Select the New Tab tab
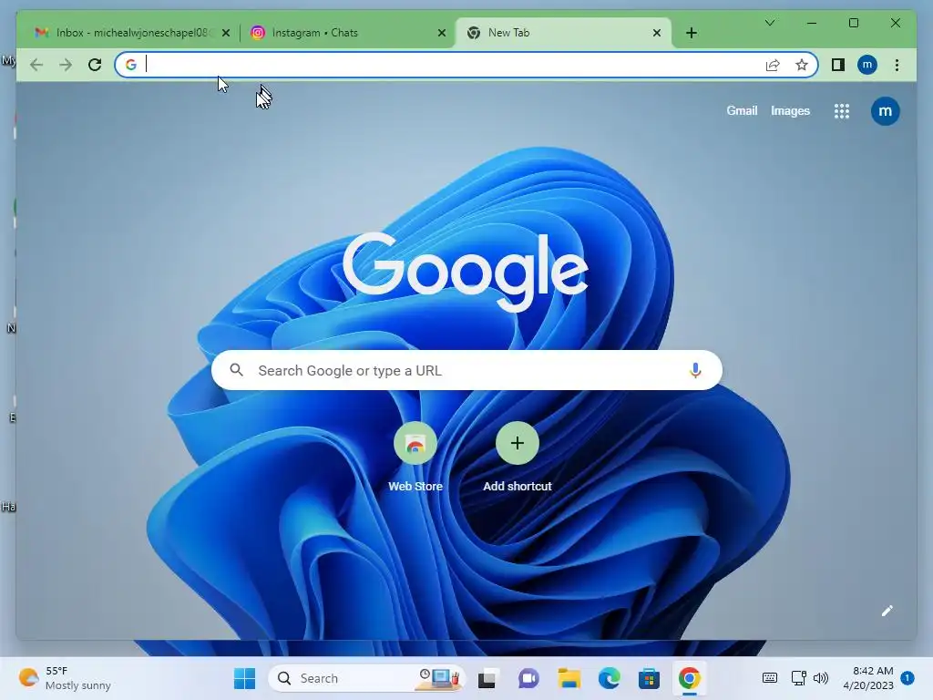The height and width of the screenshot is (700, 933). [563, 33]
